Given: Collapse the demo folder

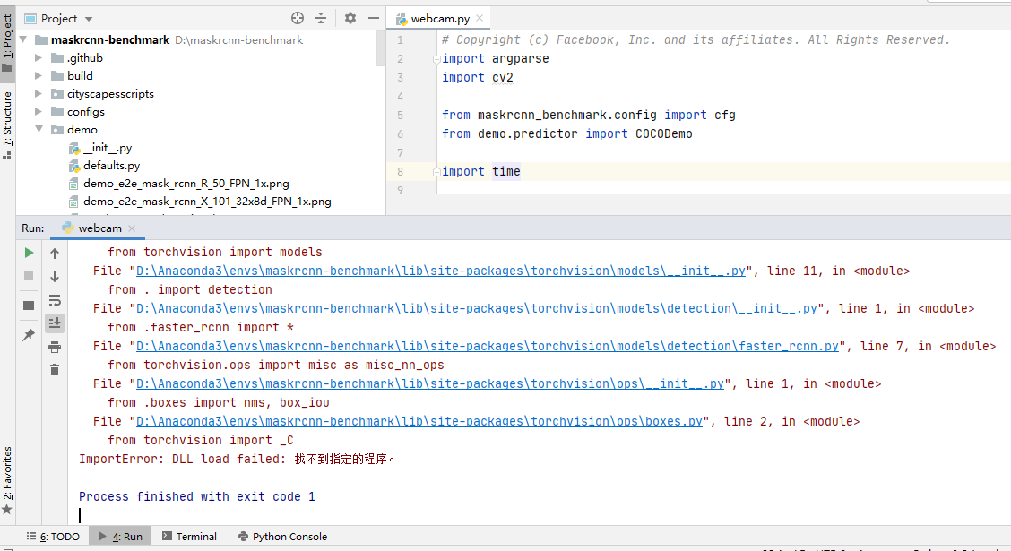Looking at the screenshot, I should [39, 130].
